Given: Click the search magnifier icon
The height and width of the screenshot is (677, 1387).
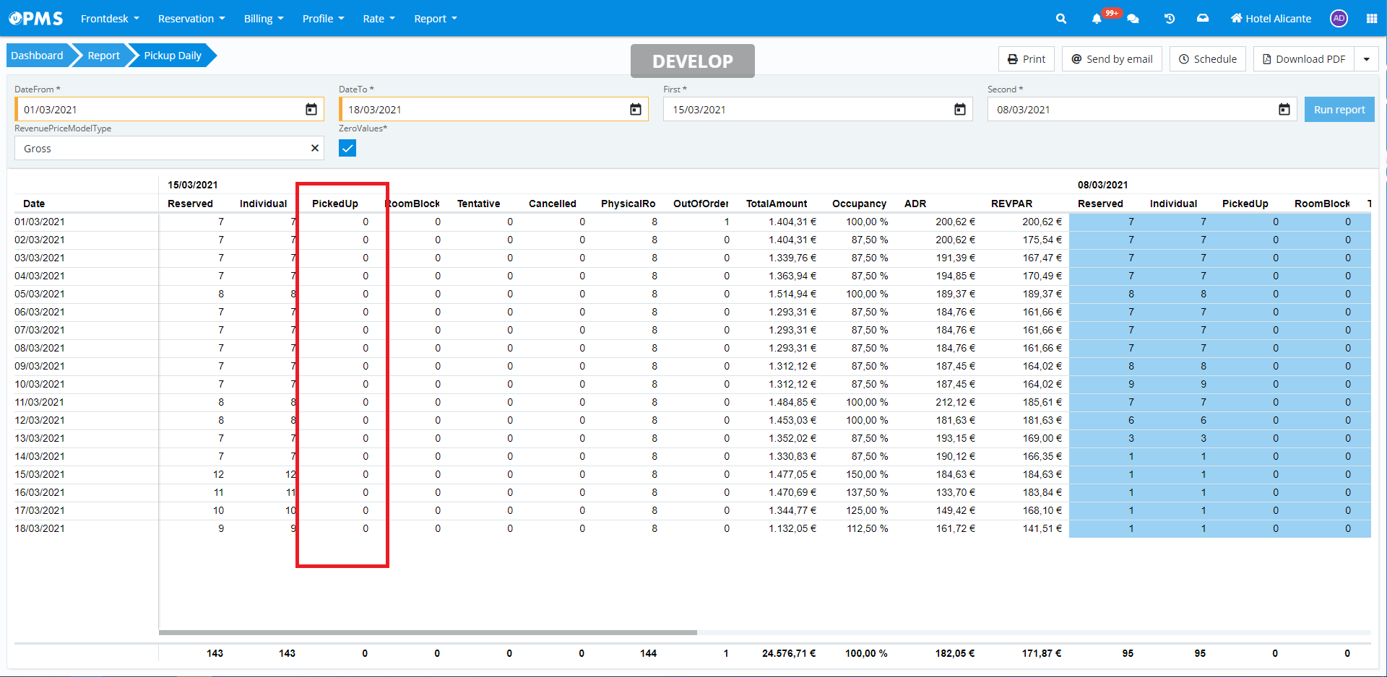Looking at the screenshot, I should tap(1060, 19).
